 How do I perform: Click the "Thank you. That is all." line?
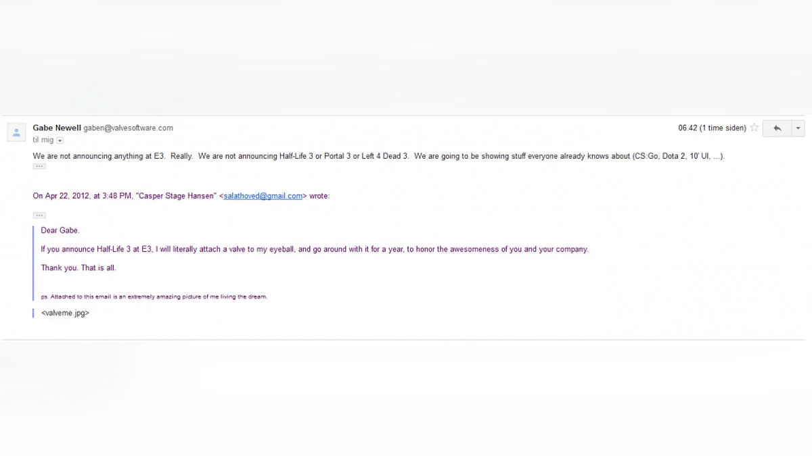(78, 268)
